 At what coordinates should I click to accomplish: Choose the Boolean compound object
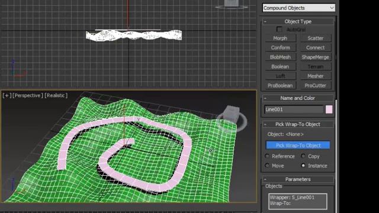280,66
